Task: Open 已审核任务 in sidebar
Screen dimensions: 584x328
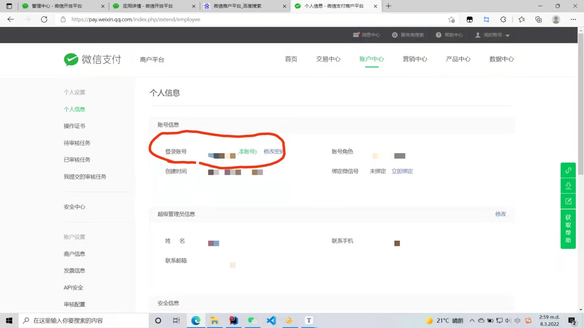Action: point(77,160)
